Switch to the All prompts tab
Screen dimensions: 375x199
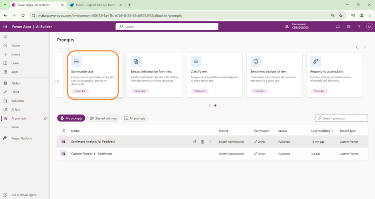pyautogui.click(x=135, y=118)
